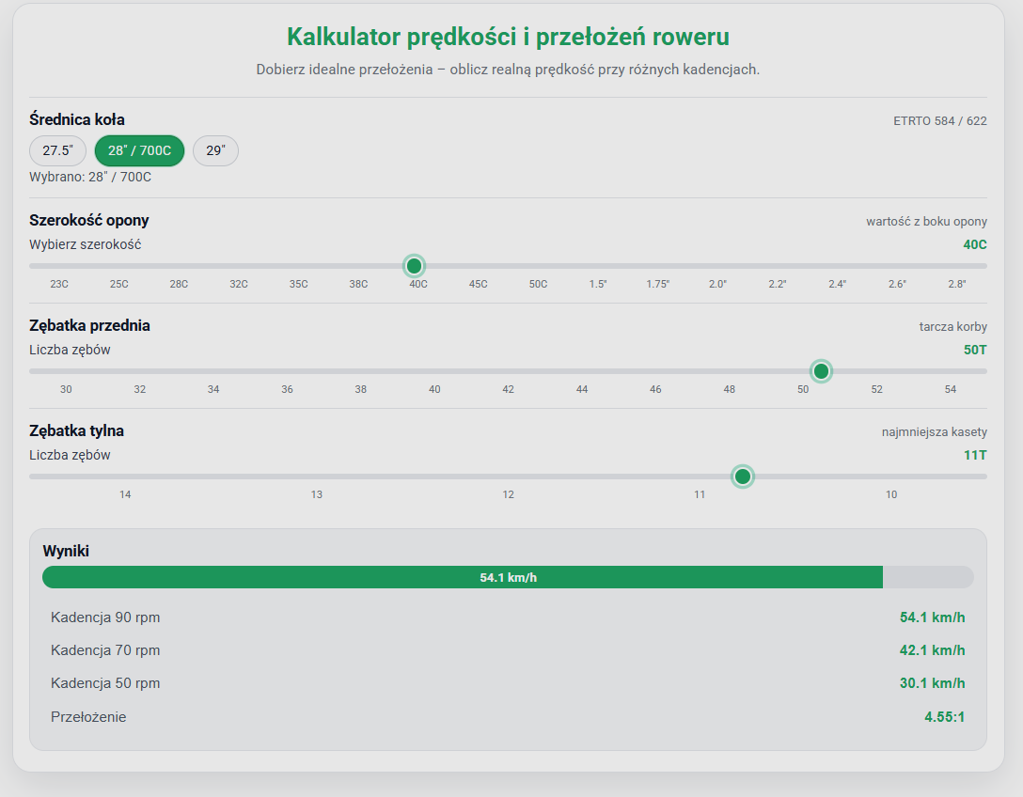Set tire width to 23C tick

[x=59, y=284]
